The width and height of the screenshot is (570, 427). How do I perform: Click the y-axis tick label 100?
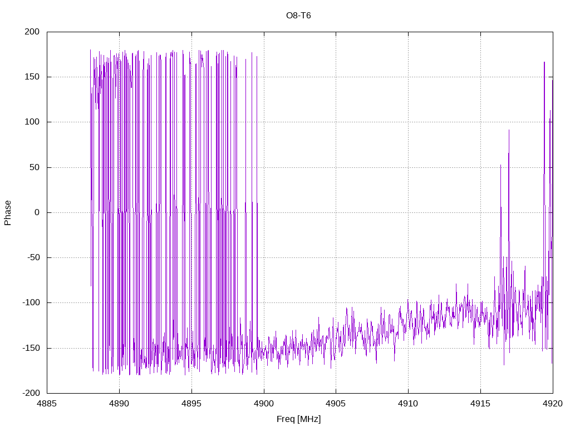tap(32, 122)
